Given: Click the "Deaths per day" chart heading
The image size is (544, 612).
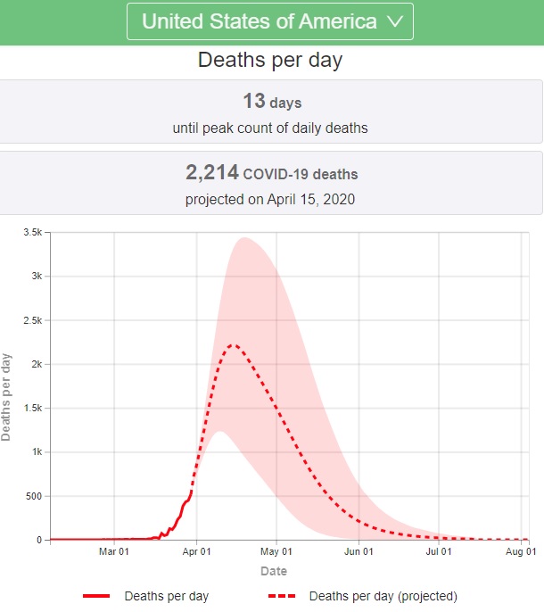Looking at the screenshot, I should point(270,61).
